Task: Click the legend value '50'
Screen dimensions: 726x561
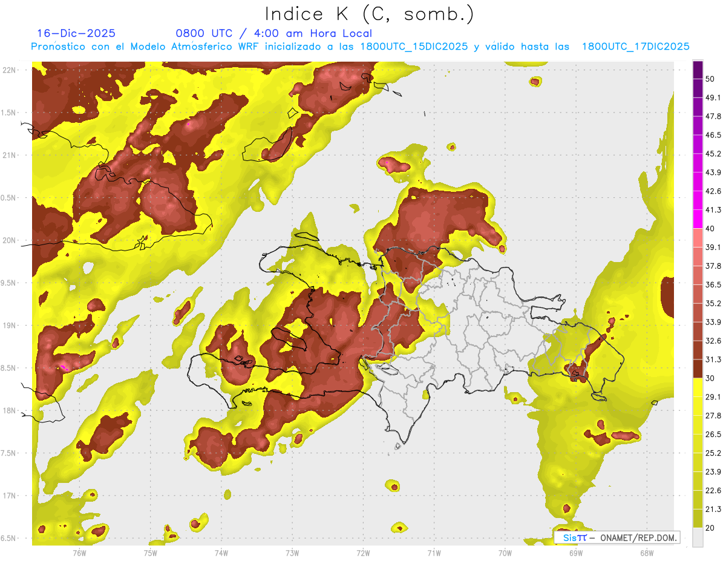Action: [710, 79]
